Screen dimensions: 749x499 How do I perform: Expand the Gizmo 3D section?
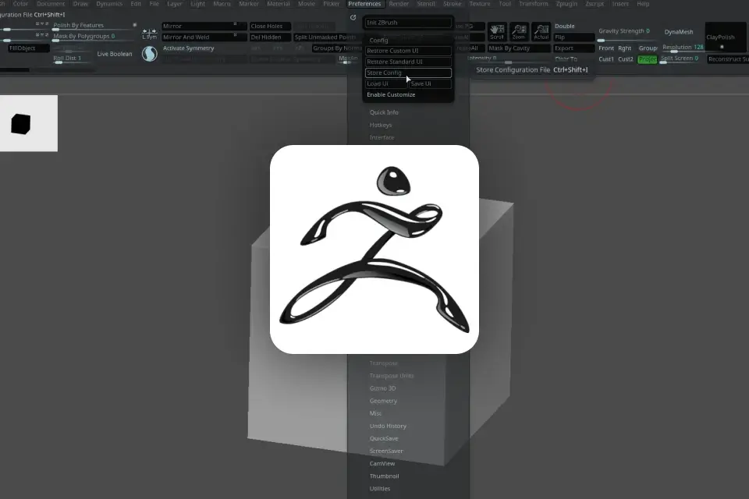point(382,388)
